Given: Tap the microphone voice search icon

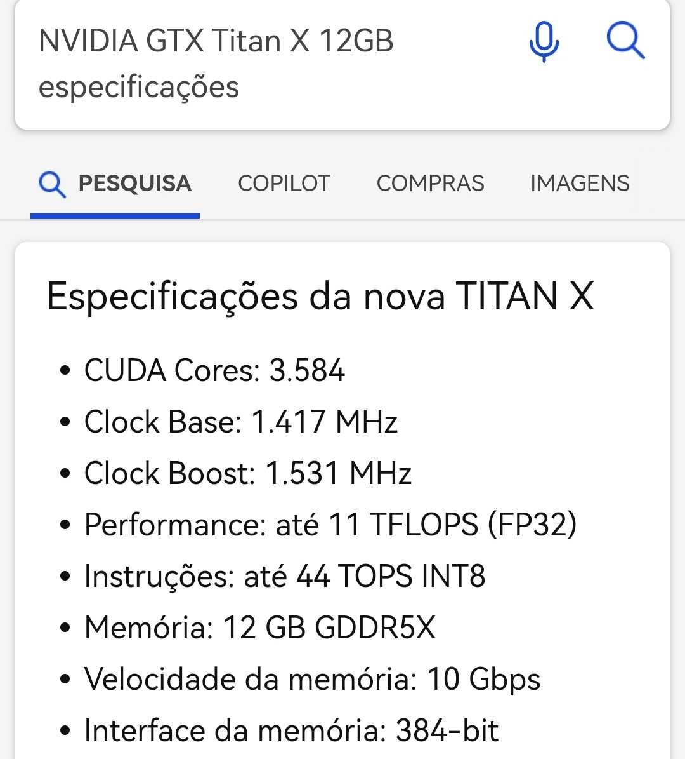Looking at the screenshot, I should (544, 41).
